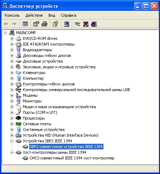Select Мониторы tree item
The width and height of the screenshot is (160, 174).
pos(32,101)
